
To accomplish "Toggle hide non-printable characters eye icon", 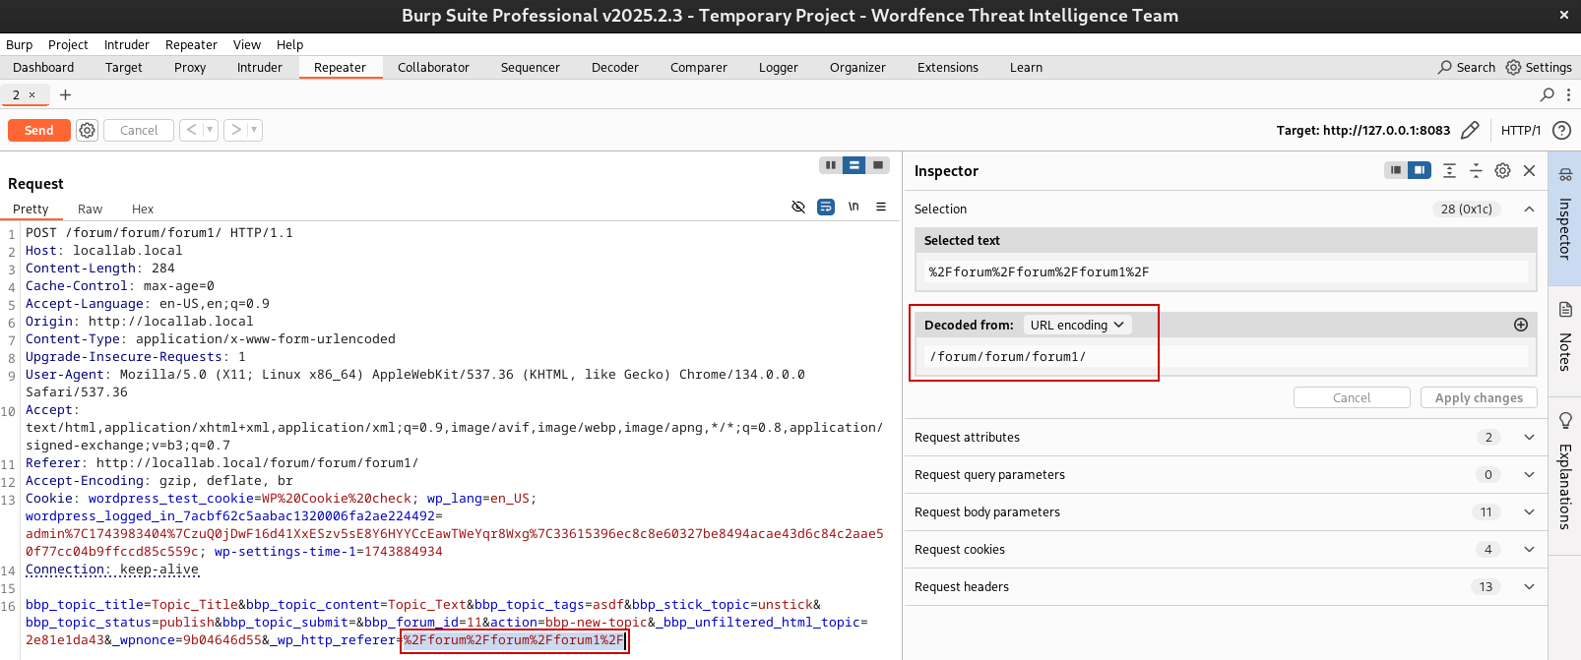I will click(798, 207).
